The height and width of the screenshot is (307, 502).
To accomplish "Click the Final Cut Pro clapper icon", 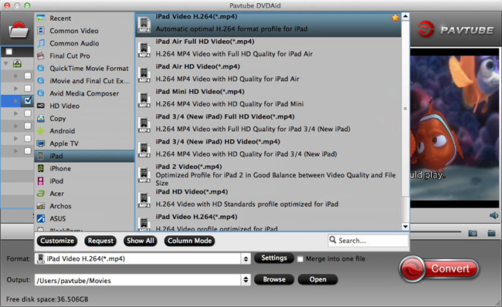I will [x=41, y=56].
